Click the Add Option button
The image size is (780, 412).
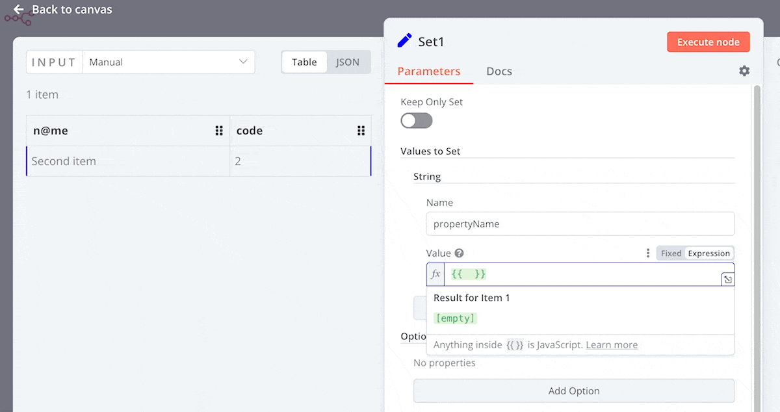pyautogui.click(x=573, y=391)
